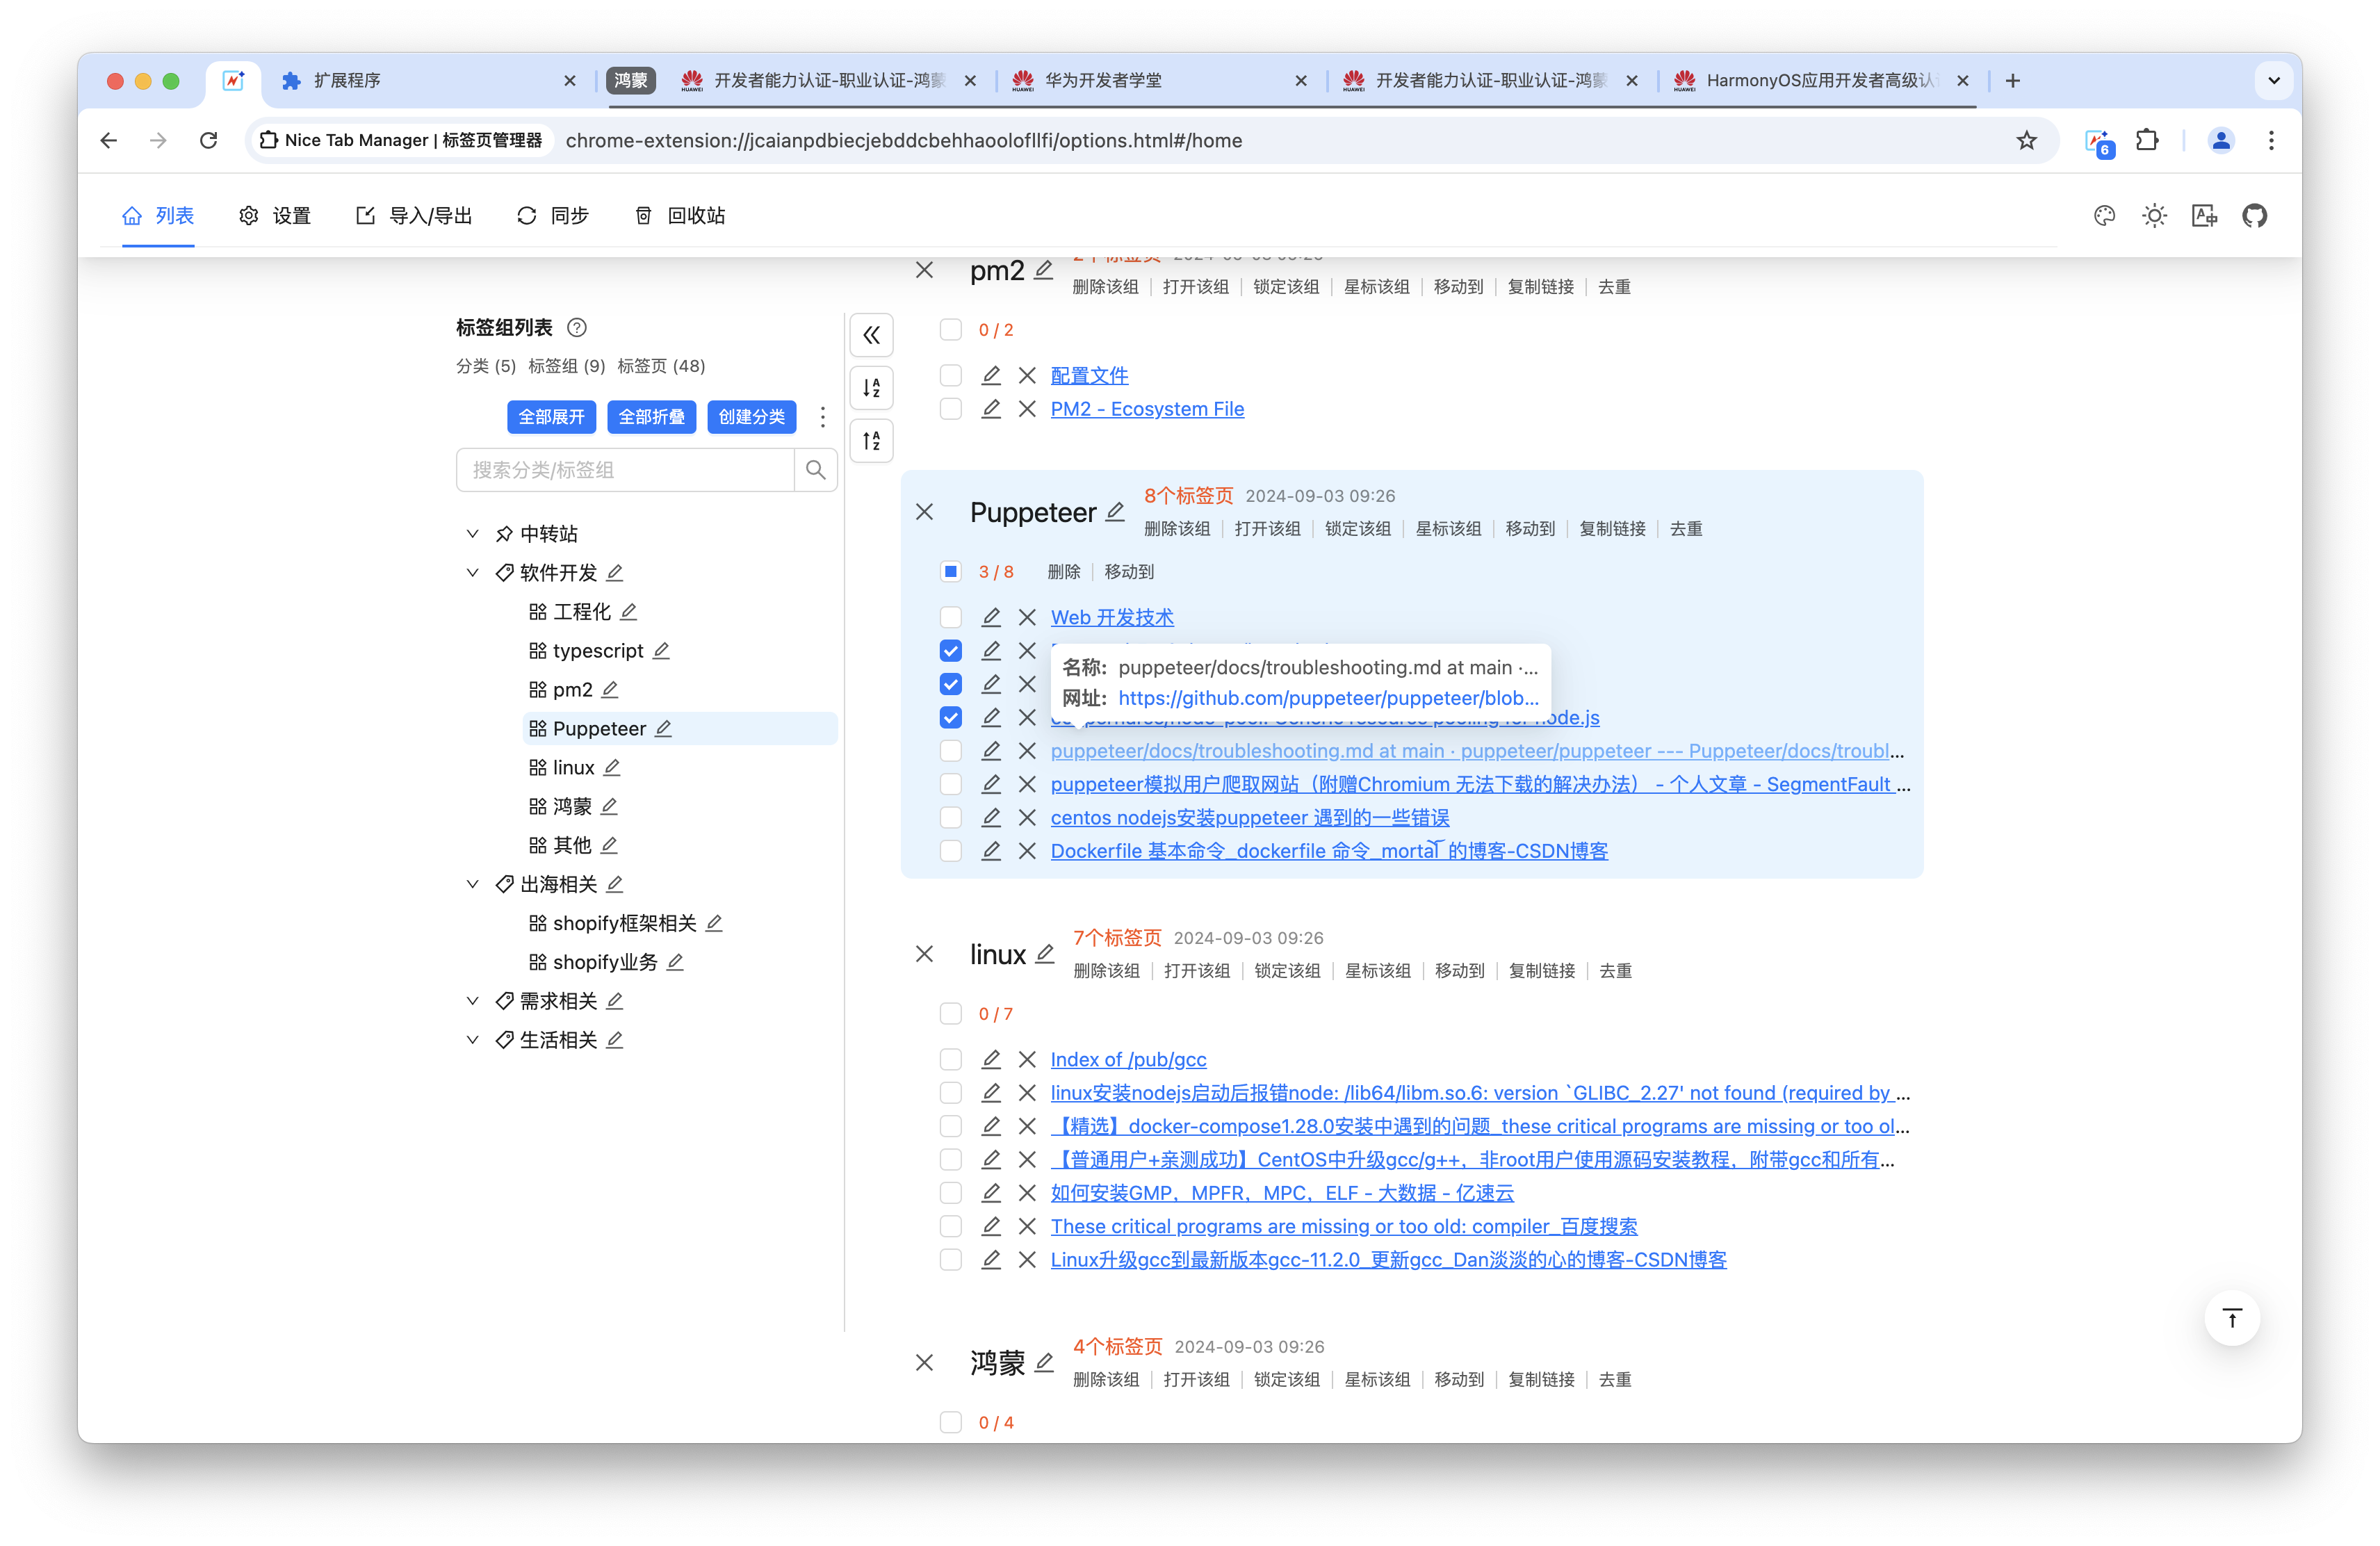The height and width of the screenshot is (1546, 2380).
Task: Focus the 搜索分类/标签组 search field
Action: click(625, 470)
